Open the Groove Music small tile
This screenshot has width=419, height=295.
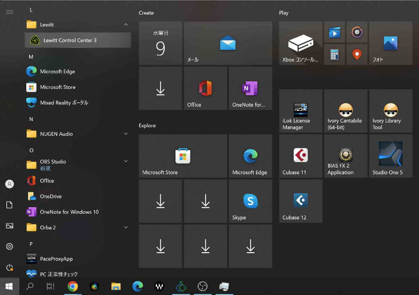click(357, 32)
